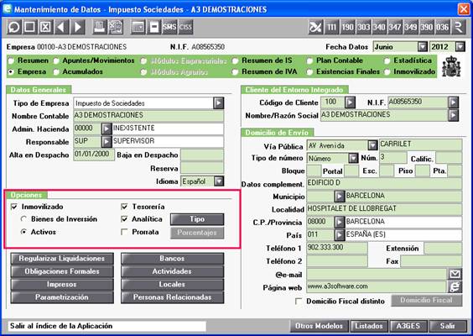The width and height of the screenshot is (473, 336).
Task: Switch to Plan Contable view
Action: (309, 60)
